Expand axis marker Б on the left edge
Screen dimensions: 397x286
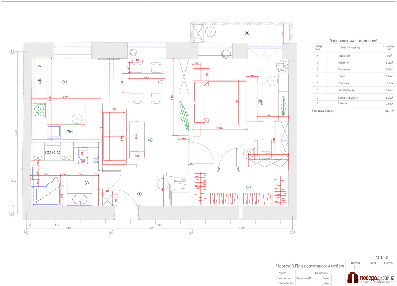tap(11, 52)
